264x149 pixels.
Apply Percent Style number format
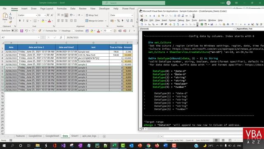pos(118,21)
